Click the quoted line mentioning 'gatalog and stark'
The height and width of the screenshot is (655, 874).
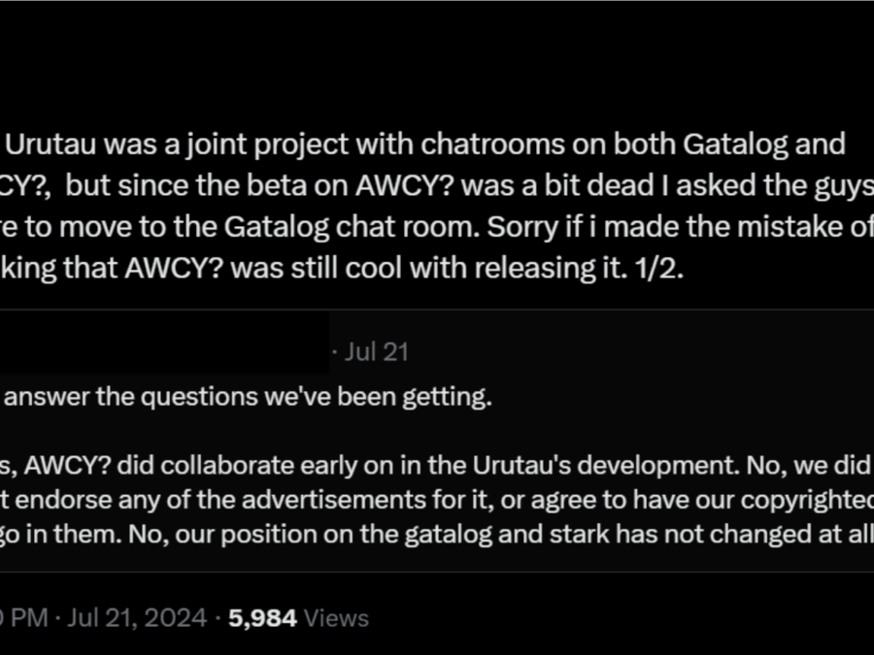click(437, 534)
